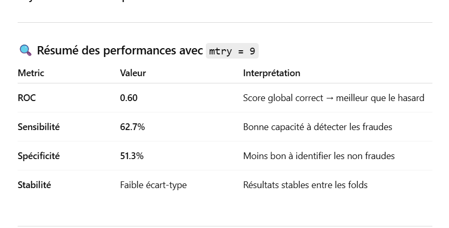
Task: Click "Bonne capacité à détecter les fraudes"
Action: point(317,127)
